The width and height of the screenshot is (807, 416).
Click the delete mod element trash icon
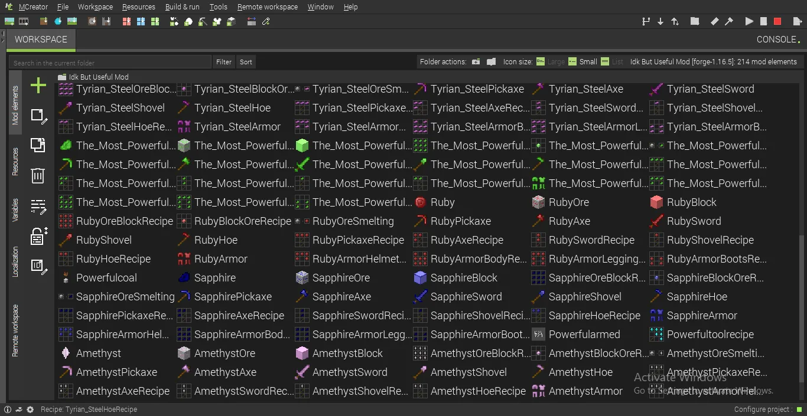(38, 175)
